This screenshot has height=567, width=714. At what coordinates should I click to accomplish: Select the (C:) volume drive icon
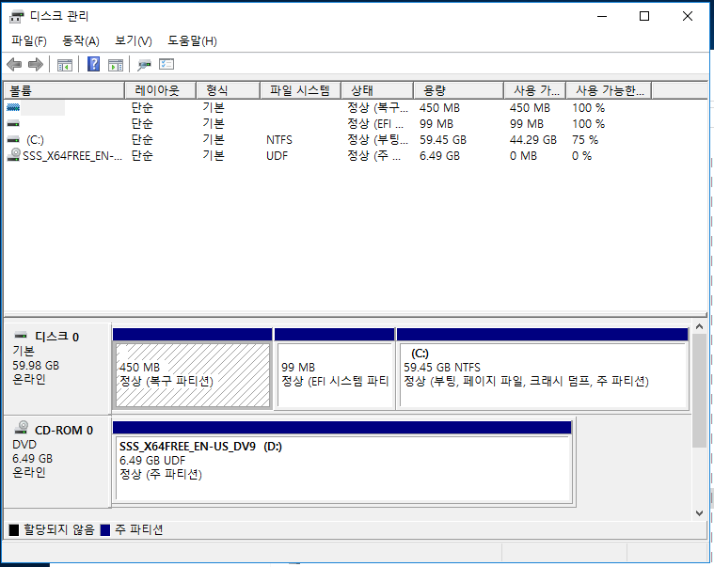[x=13, y=139]
